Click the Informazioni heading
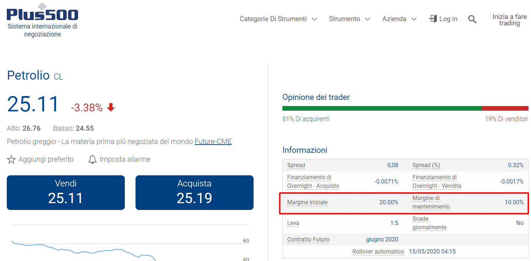This screenshot has height=261, width=531. [x=305, y=150]
